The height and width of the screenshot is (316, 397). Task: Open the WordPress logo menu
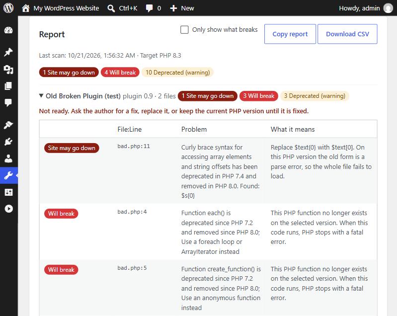(x=8, y=8)
